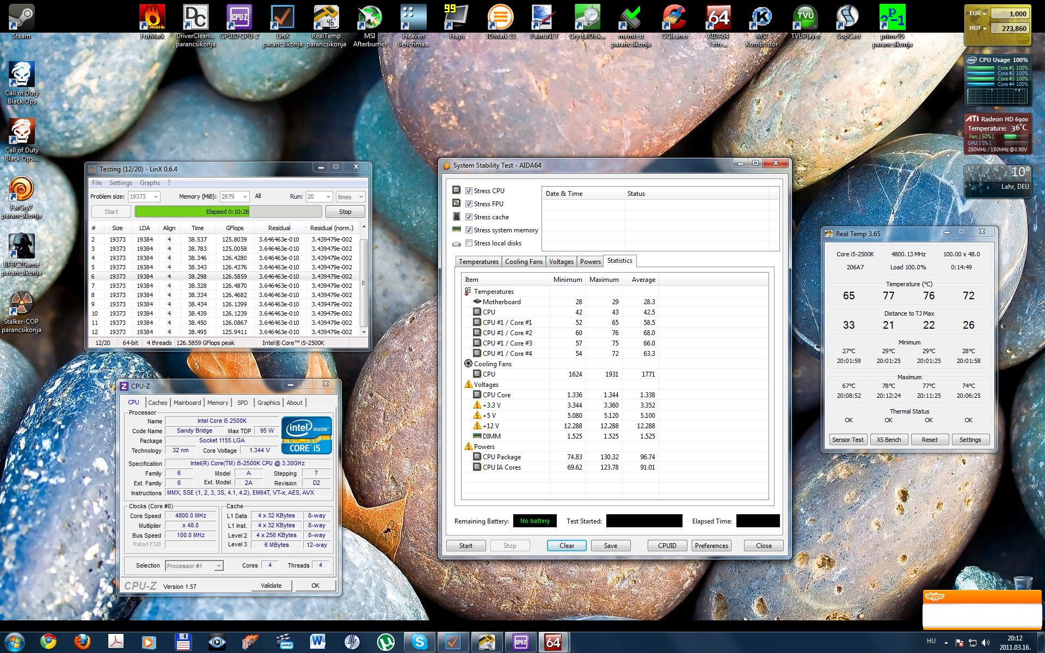
Task: Click the XS Bench button in Real Temp
Action: click(x=888, y=440)
